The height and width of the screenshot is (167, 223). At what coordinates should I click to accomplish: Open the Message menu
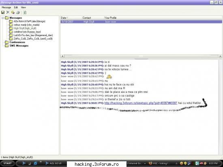coord(6,7)
